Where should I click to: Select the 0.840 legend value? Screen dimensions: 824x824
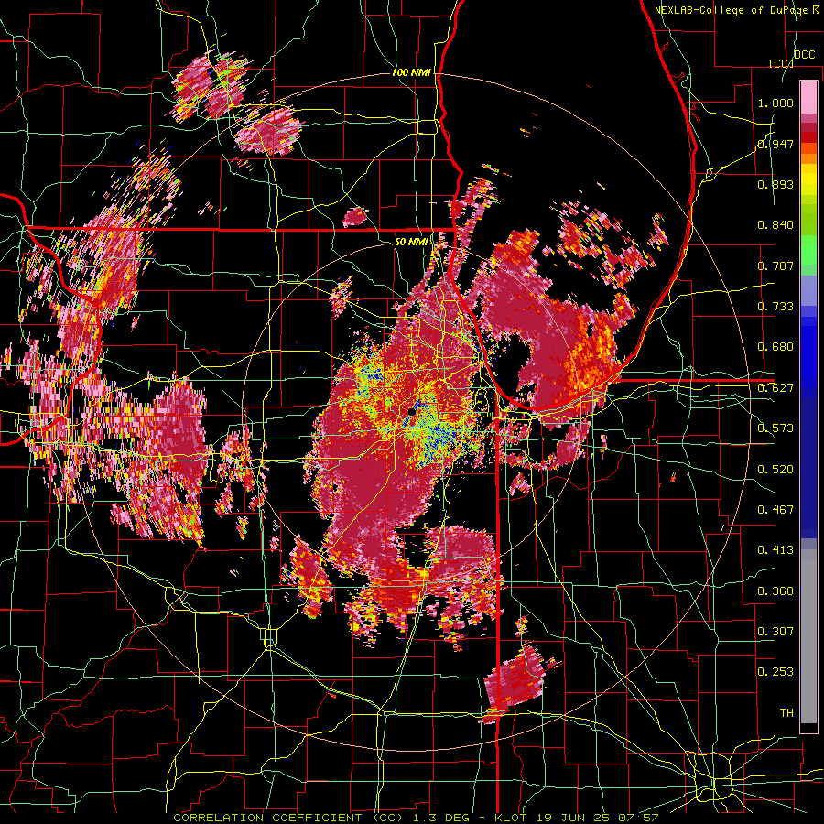(775, 225)
